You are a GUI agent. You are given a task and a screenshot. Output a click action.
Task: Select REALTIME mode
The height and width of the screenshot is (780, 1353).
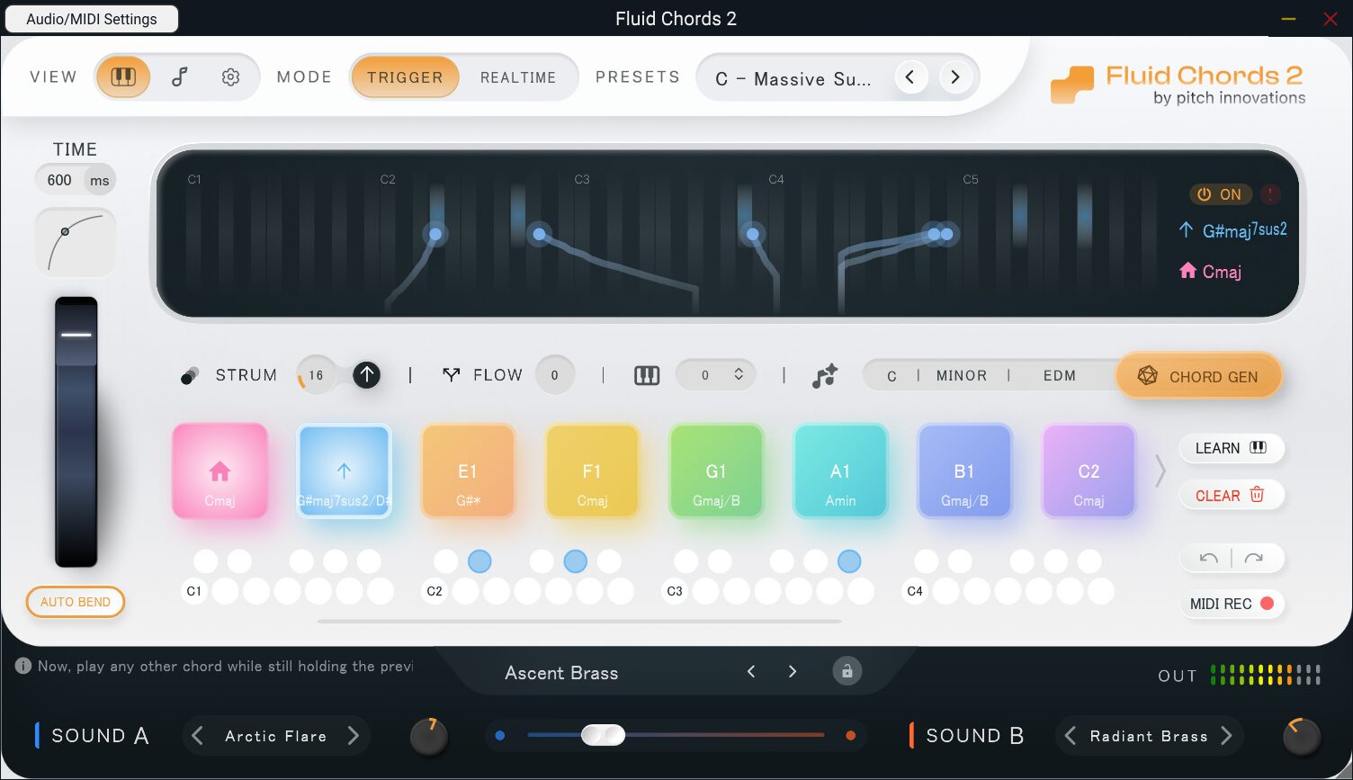pyautogui.click(x=518, y=77)
